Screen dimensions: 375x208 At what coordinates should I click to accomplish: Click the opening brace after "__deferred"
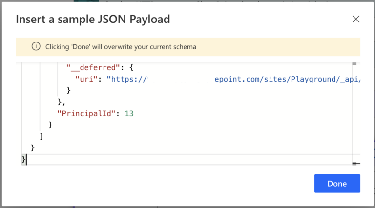(131, 68)
